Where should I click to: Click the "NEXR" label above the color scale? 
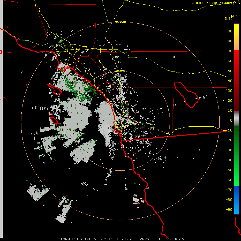pyautogui.click(x=235, y=16)
